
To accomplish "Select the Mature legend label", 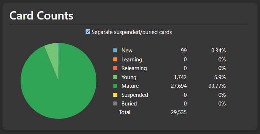I will (130, 86).
